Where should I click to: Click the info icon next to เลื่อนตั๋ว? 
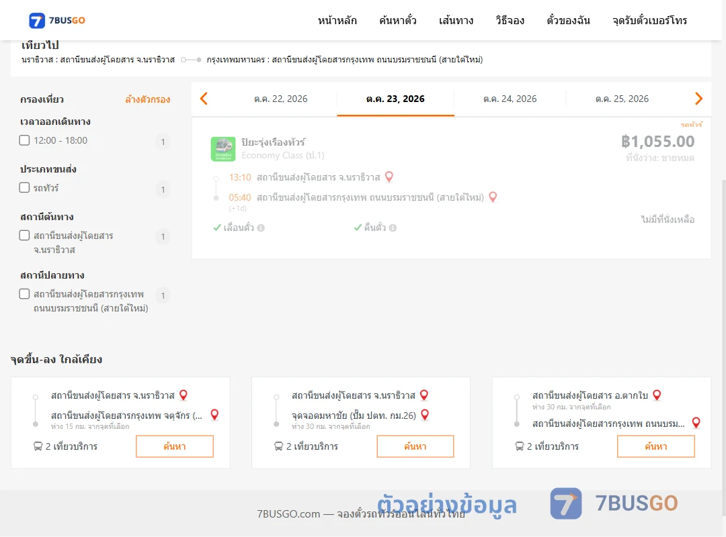[x=261, y=228]
